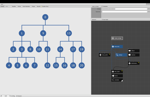
Task: Click the Network panel label
Action: coord(94,20)
